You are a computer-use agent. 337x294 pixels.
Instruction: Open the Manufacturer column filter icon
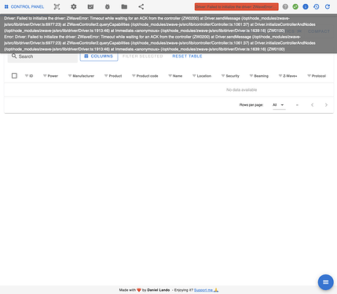[70, 76]
